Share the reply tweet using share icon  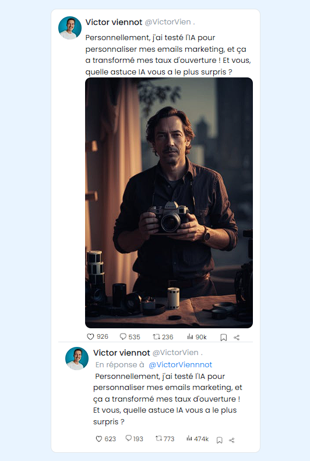pos(232,440)
